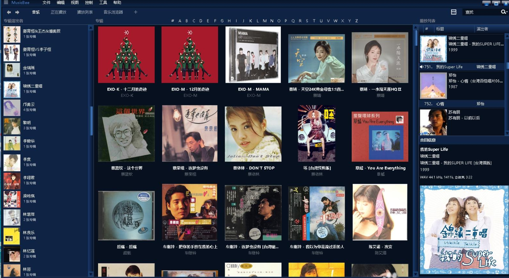Switch to the 正在播放 tab
The height and width of the screenshot is (278, 509).
coord(58,12)
